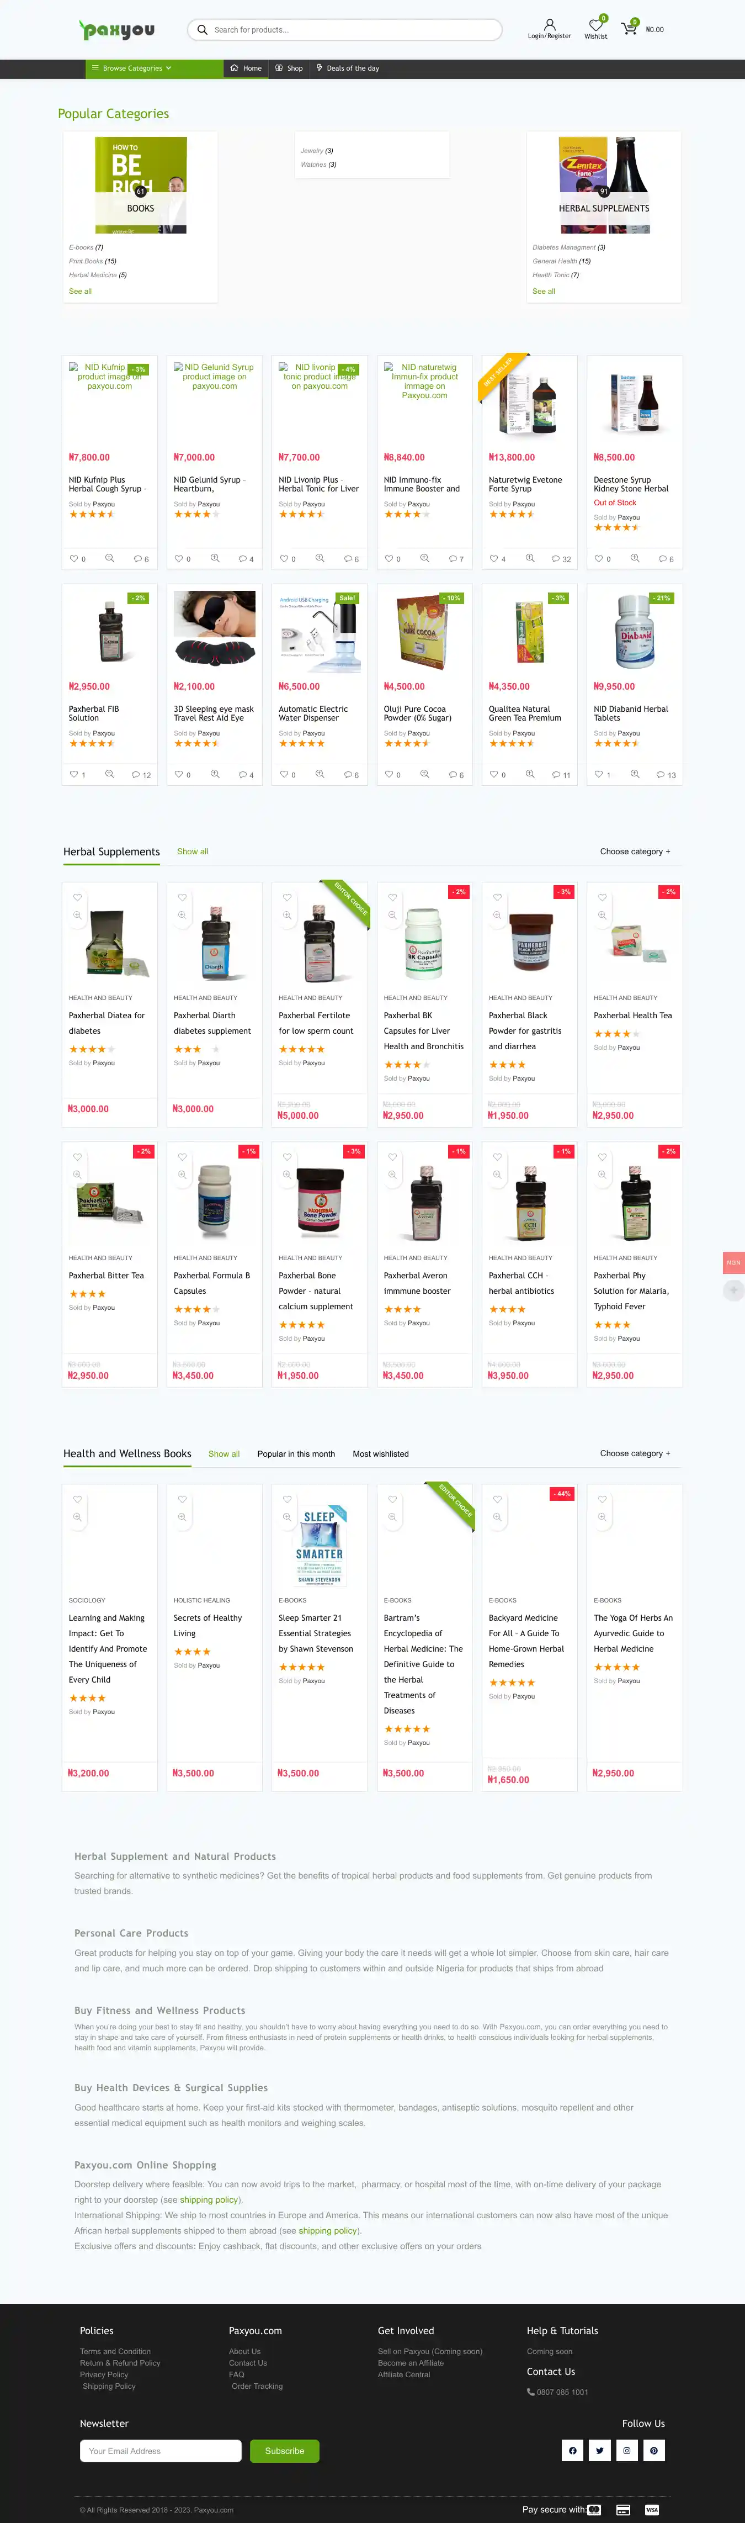The image size is (745, 2523).
Task: Quick-view zoom icon on Paxherbal FIB Solution
Action: (x=110, y=774)
